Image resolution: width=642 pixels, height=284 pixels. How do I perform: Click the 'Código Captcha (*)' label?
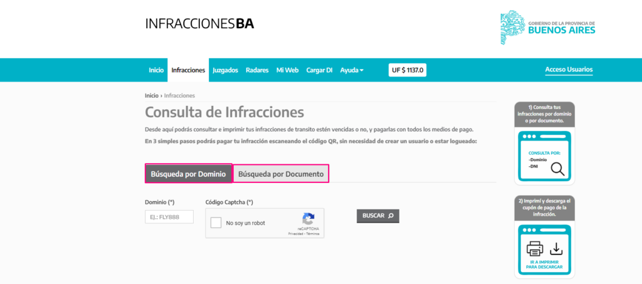229,202
